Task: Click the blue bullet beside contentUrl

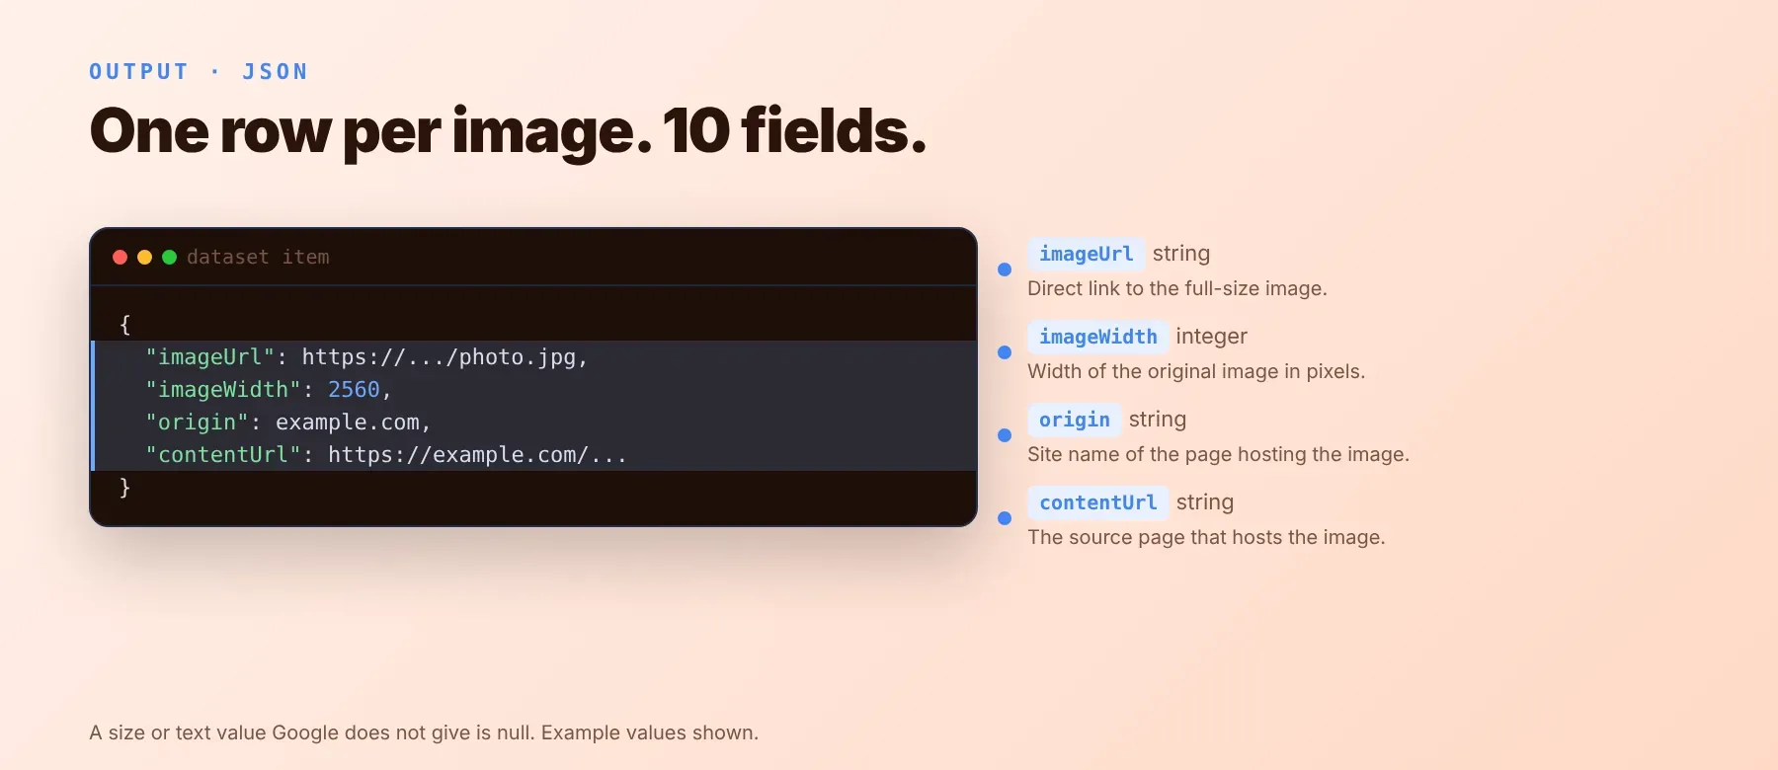Action: pyautogui.click(x=1005, y=518)
